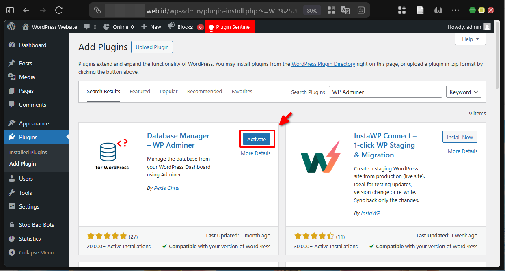
Task: Reload the page using the refresh icon
Action: click(x=58, y=10)
